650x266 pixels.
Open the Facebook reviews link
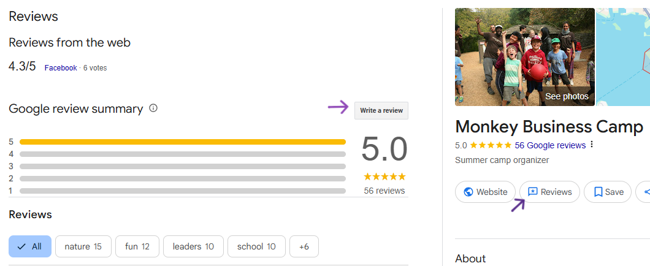61,68
